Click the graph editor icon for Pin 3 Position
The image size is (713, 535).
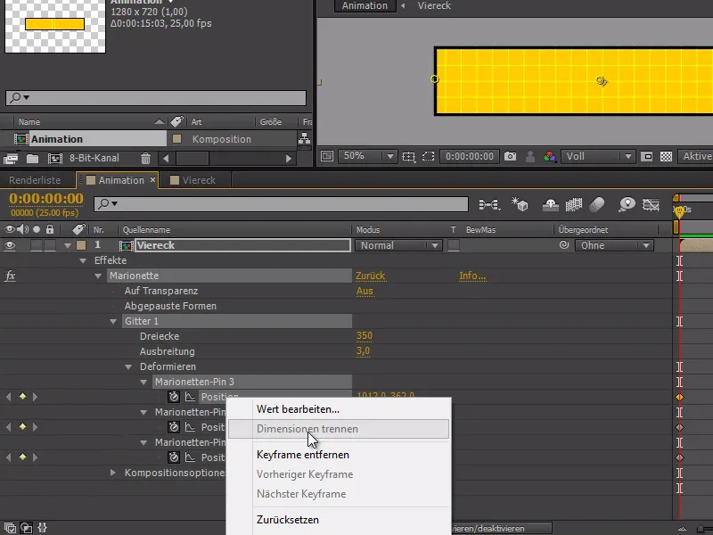pos(190,397)
